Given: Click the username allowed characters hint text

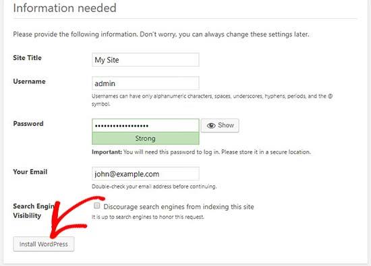Looking at the screenshot, I should pos(212,100).
